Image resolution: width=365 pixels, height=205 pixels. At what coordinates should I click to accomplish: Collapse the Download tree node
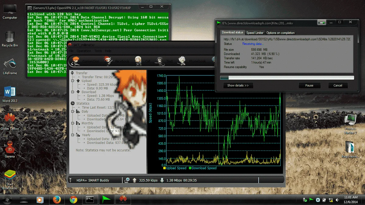coord(73,92)
